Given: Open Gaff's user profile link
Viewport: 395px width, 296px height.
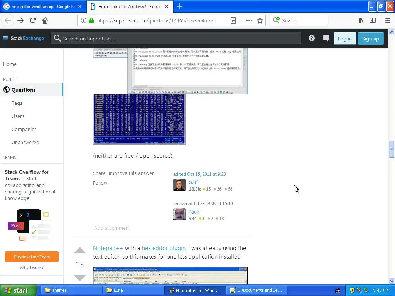Looking at the screenshot, I should (x=193, y=182).
